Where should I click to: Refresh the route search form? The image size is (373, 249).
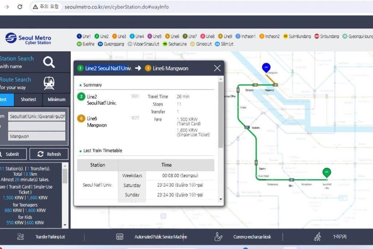[49, 154]
